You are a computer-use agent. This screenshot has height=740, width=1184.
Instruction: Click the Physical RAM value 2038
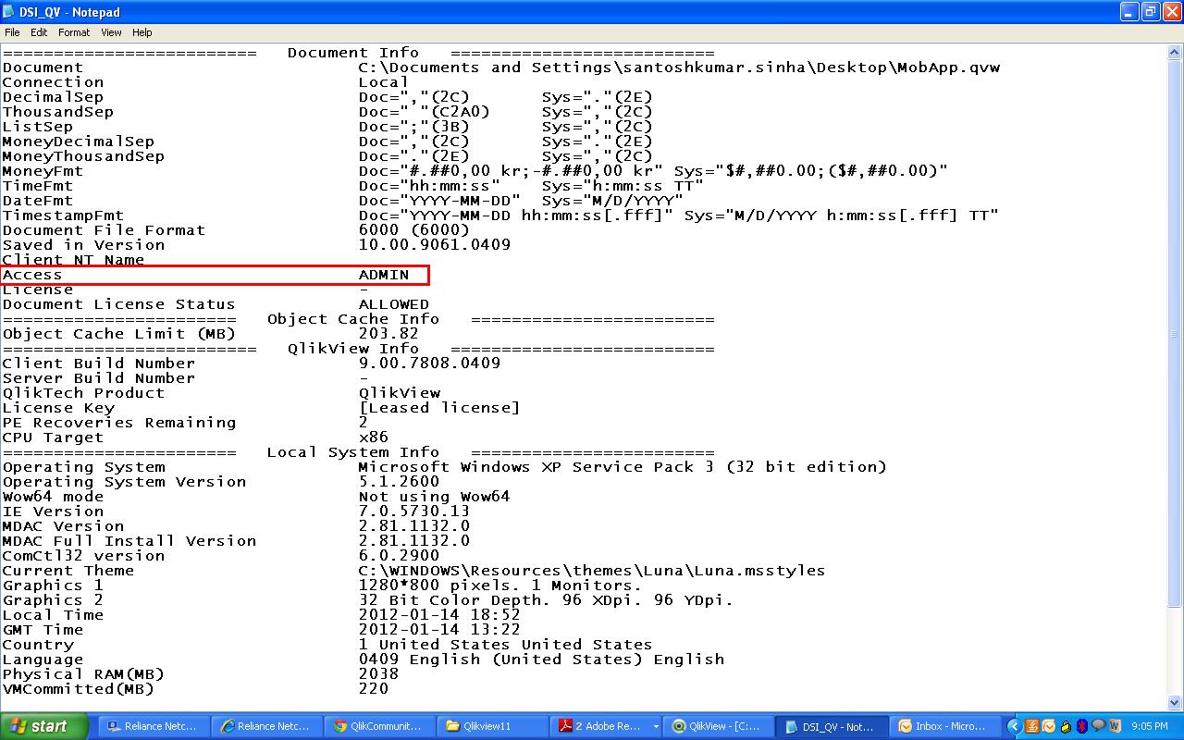click(378, 674)
